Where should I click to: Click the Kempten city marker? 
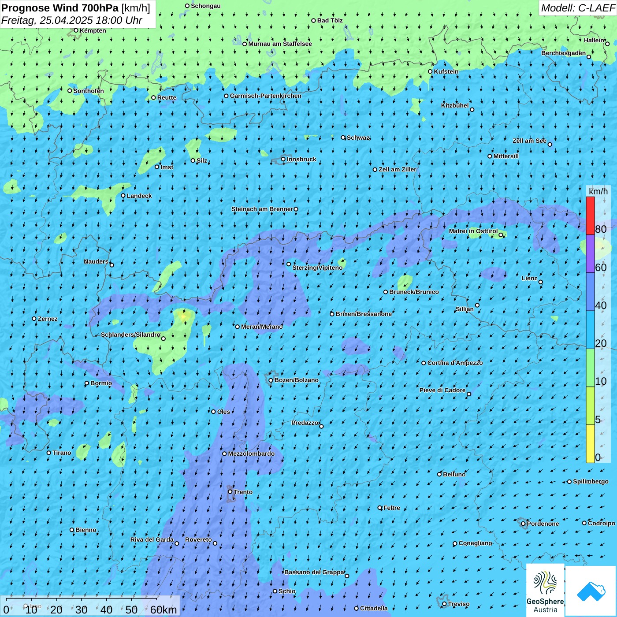tap(76, 30)
